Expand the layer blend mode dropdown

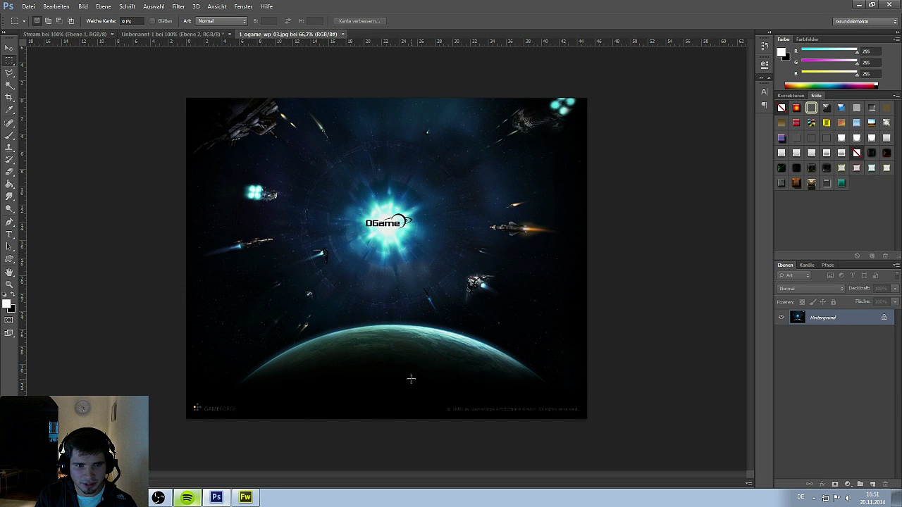pyautogui.click(x=810, y=289)
